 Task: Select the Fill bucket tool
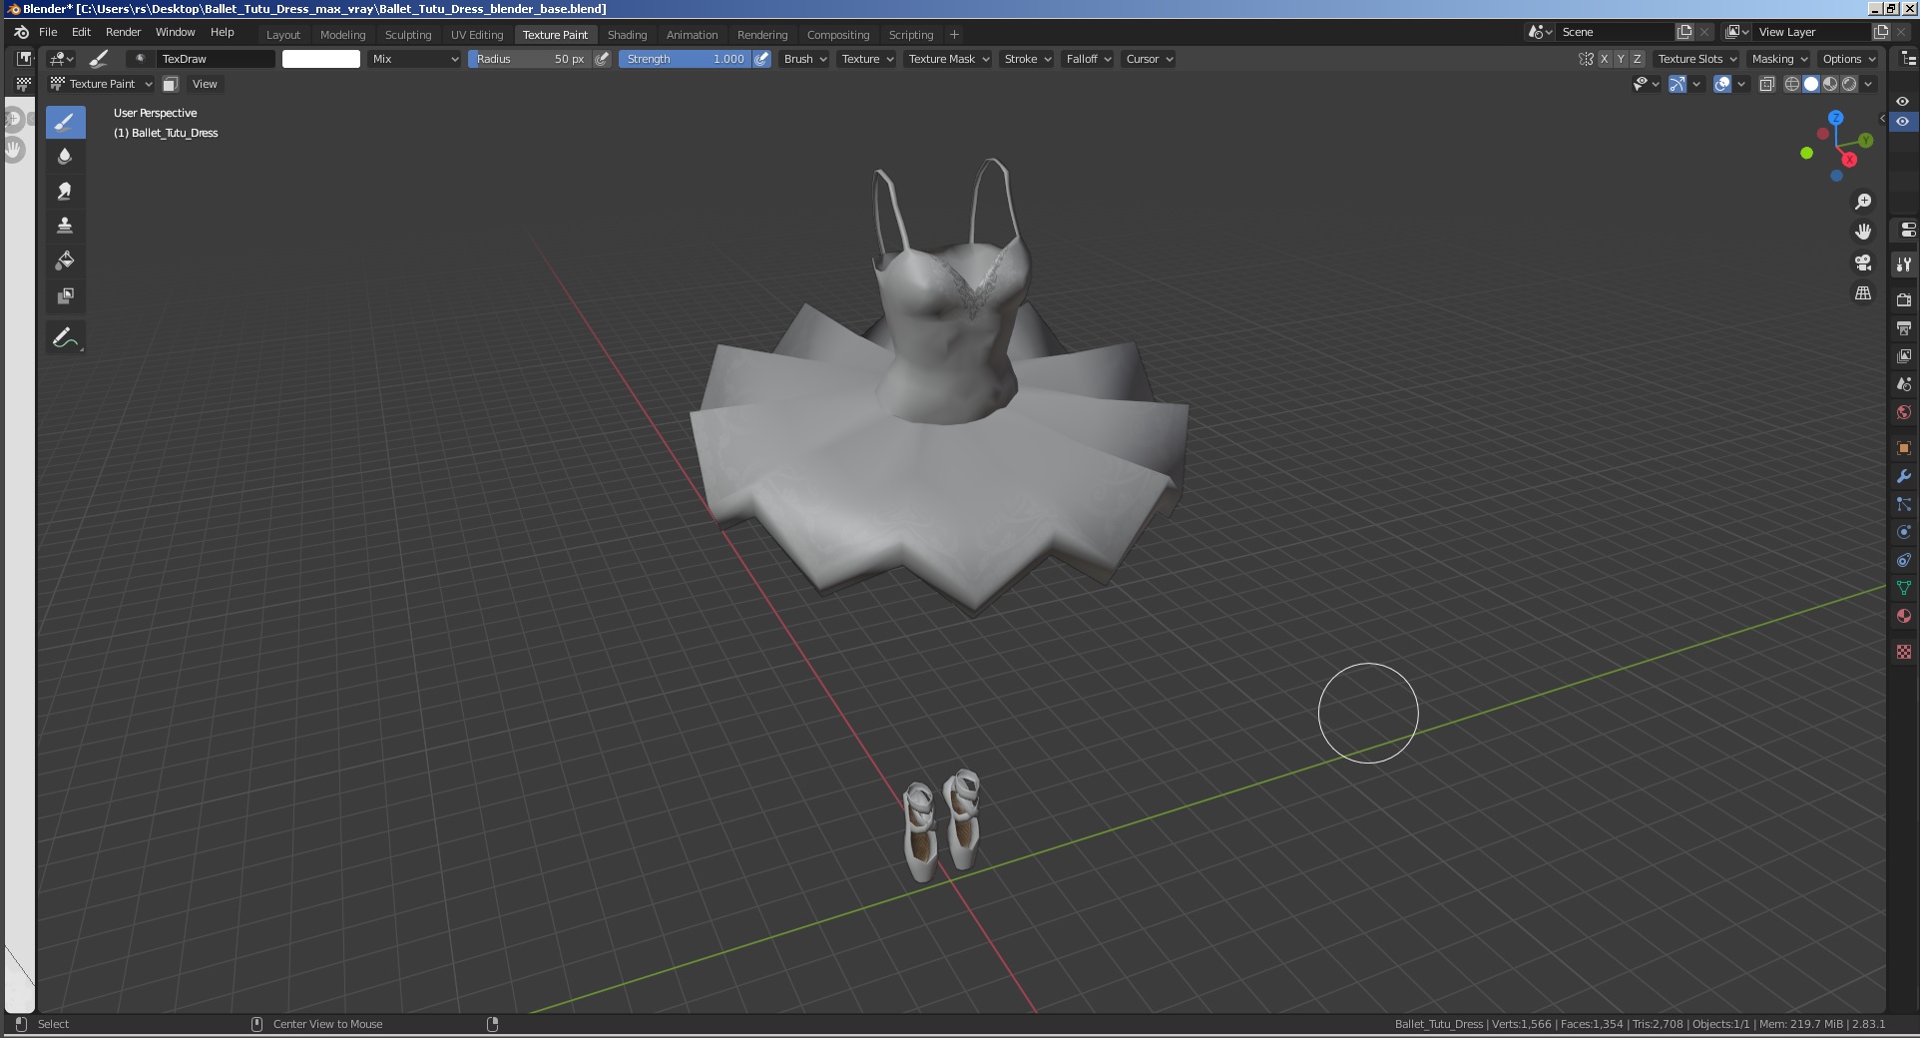(65, 260)
